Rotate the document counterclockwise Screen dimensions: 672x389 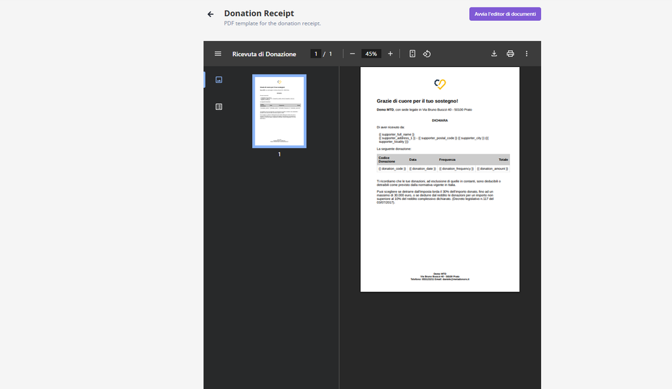click(426, 54)
